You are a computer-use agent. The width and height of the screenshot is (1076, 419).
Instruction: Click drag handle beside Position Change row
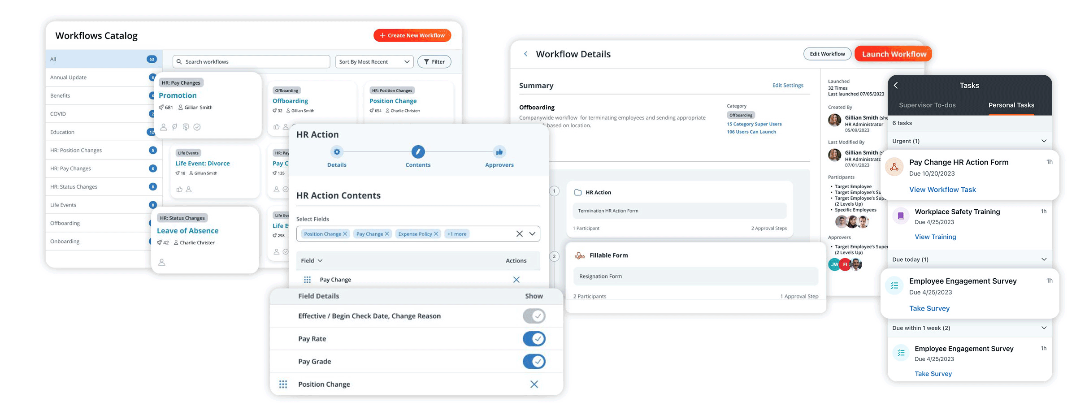tap(283, 384)
